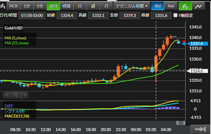
Task: Select the 30分 timeframe tab
Action: tap(53, 6)
